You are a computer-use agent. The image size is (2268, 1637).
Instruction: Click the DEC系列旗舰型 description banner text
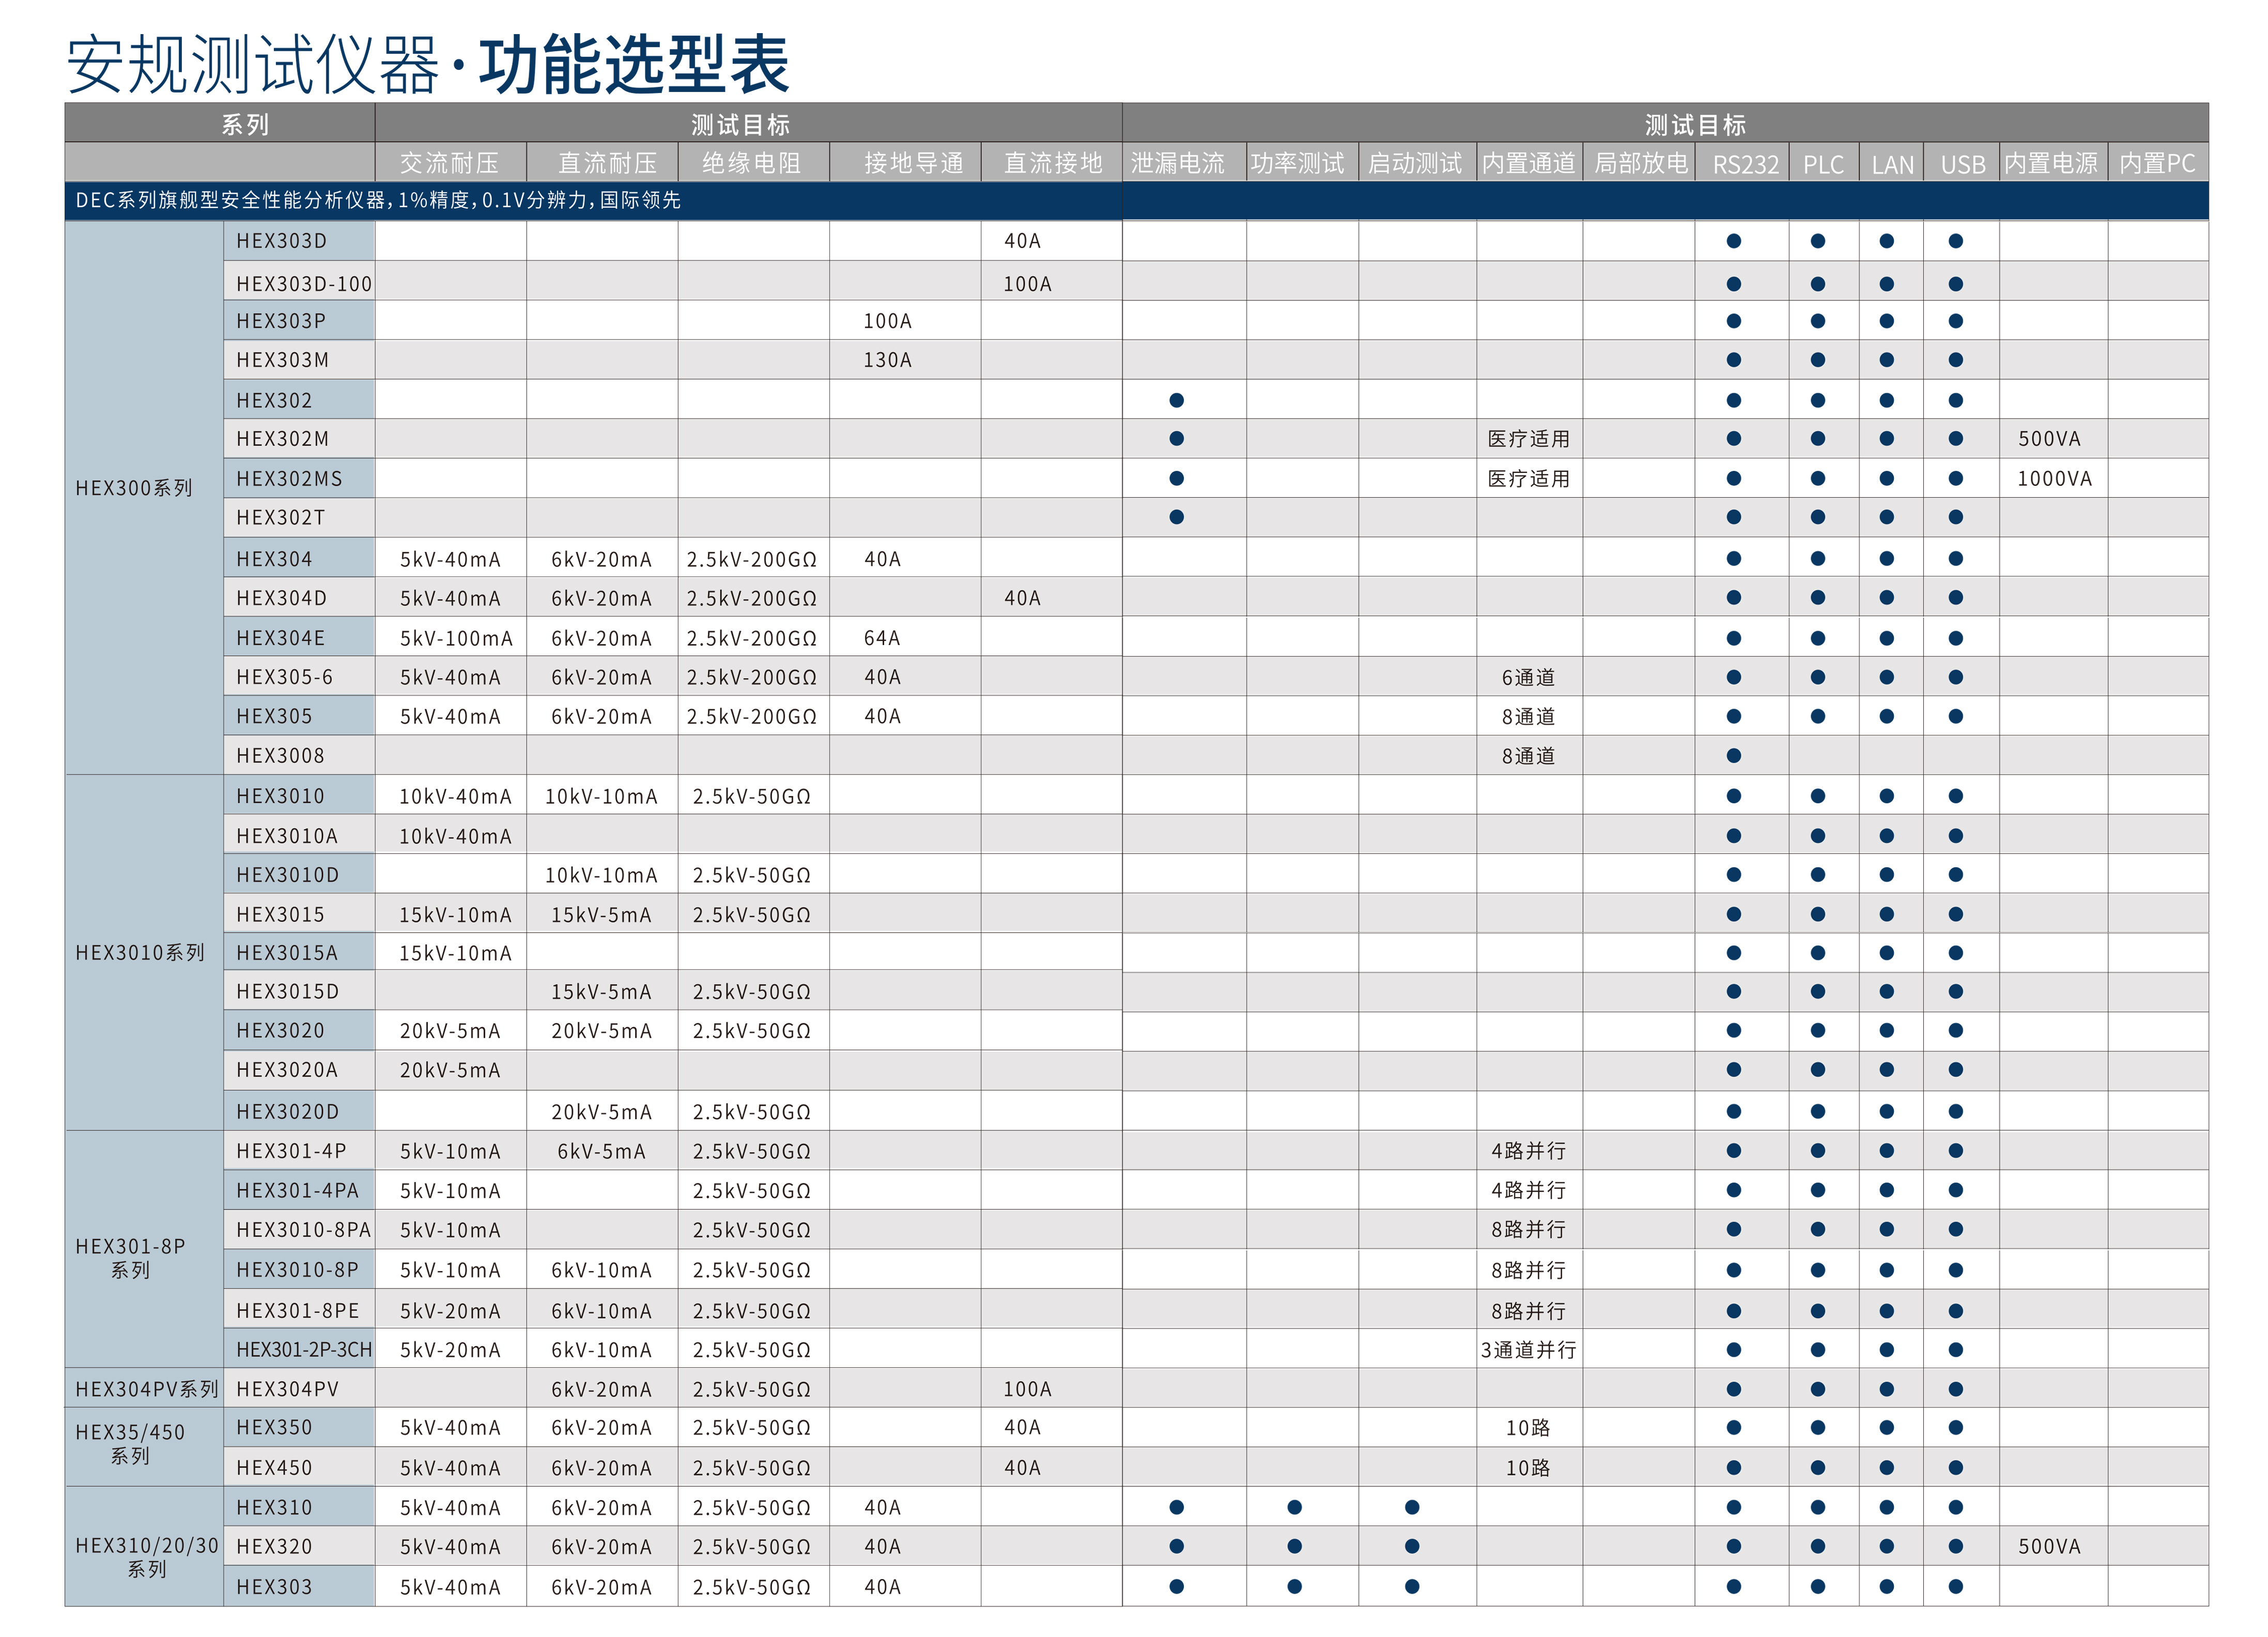pos(378,200)
